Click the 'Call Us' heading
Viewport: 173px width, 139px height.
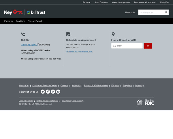click(x=25, y=40)
